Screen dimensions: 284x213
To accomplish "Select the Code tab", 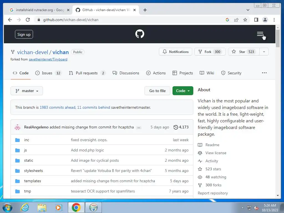I will (21, 73).
